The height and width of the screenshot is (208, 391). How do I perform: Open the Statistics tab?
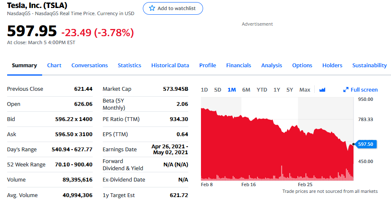point(129,65)
